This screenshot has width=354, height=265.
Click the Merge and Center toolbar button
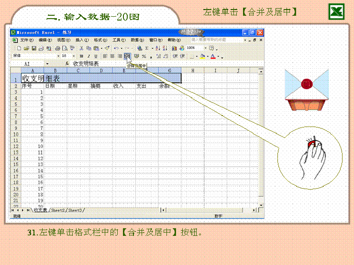pyautogui.click(x=127, y=56)
